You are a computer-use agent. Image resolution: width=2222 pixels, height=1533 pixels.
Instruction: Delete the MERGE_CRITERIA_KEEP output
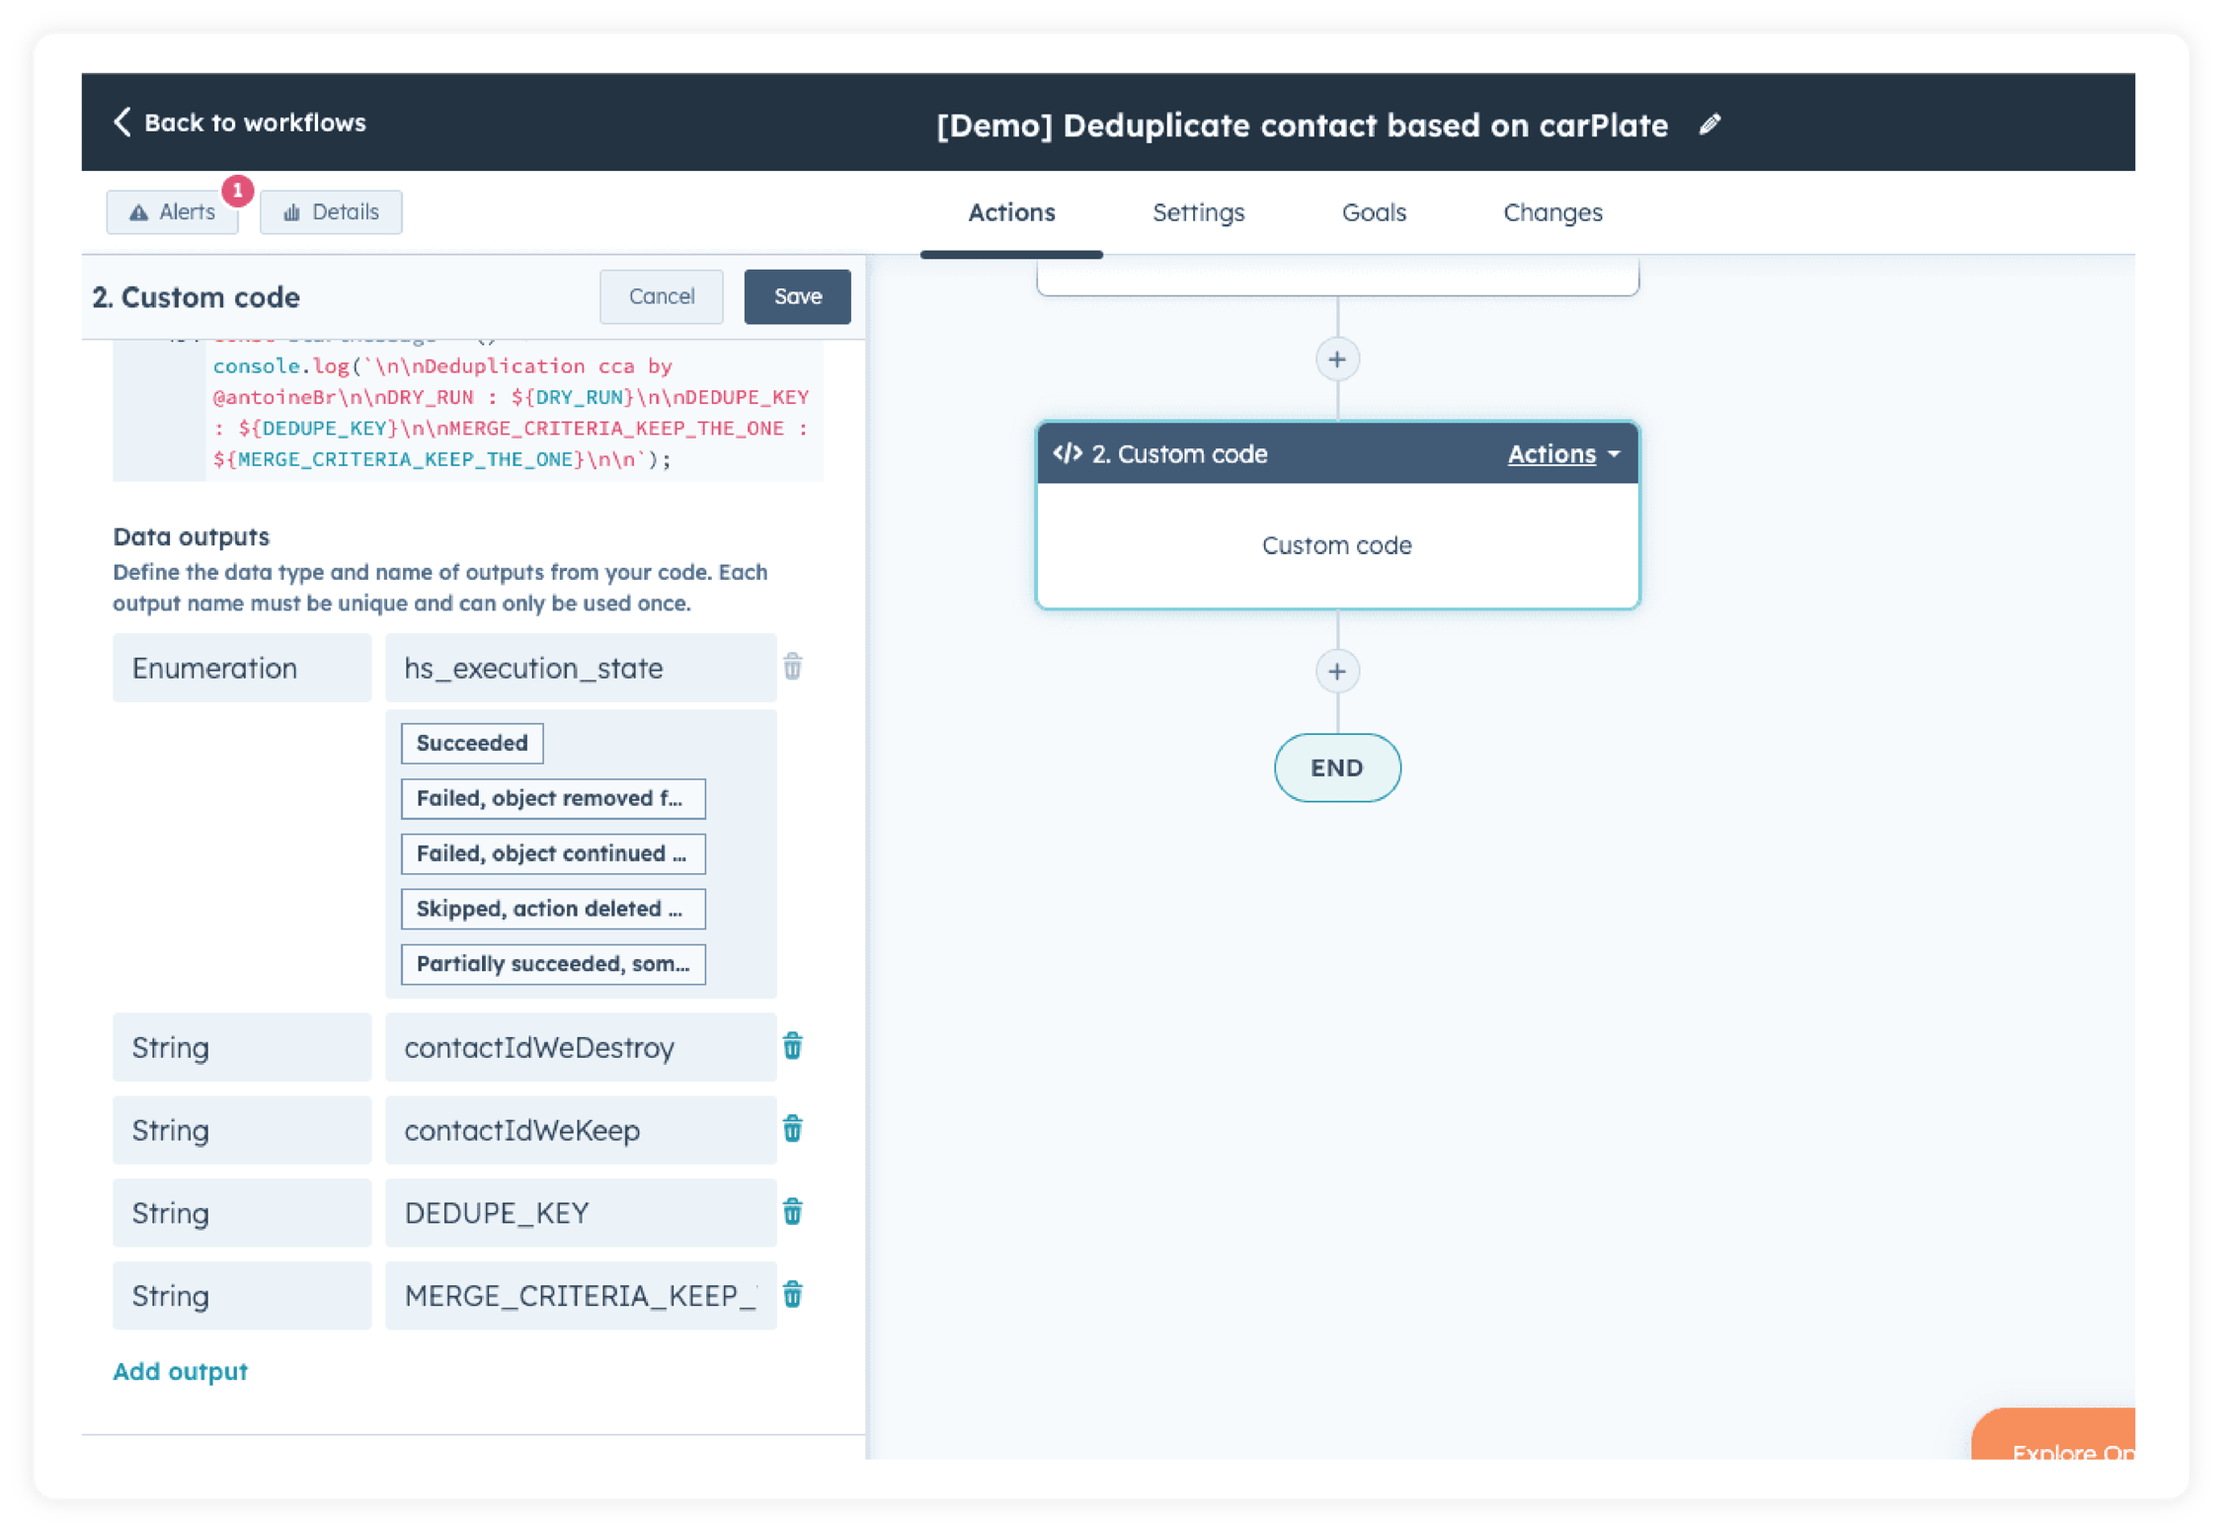click(x=792, y=1295)
